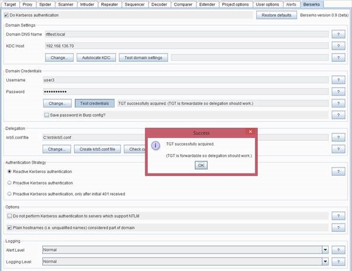The image size is (352, 271).
Task: Close the Success dialog with X
Action: coord(250,133)
